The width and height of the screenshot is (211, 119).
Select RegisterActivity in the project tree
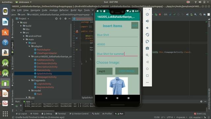pyautogui.click(x=45, y=87)
